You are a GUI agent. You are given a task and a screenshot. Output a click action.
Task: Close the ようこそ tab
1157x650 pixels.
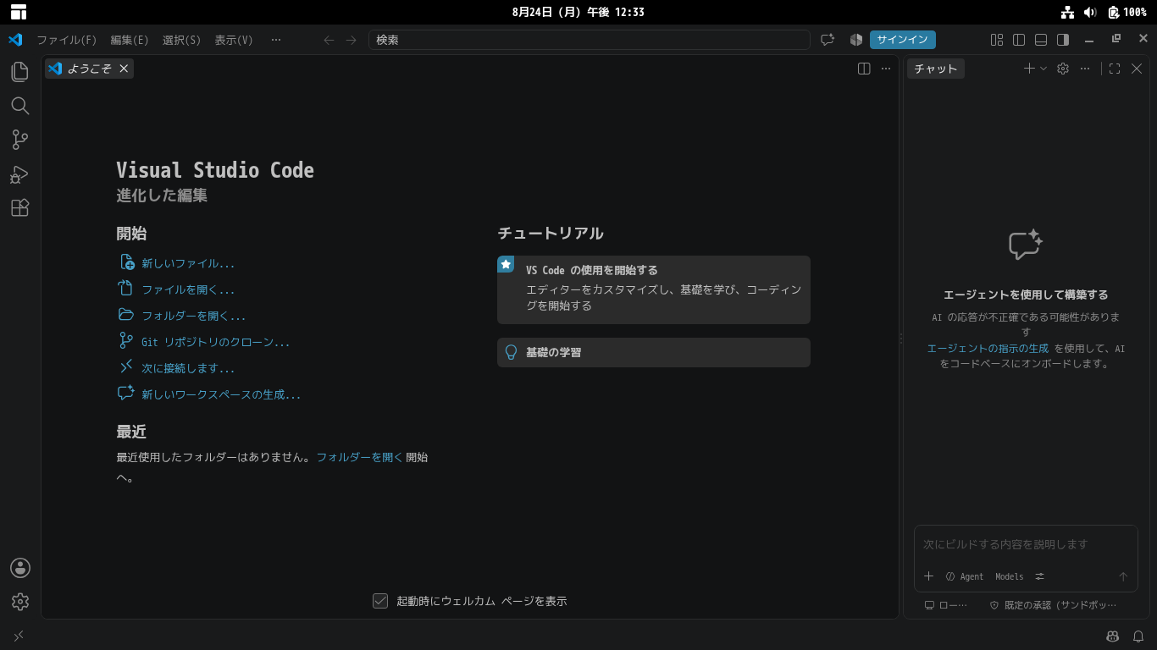pyautogui.click(x=124, y=69)
